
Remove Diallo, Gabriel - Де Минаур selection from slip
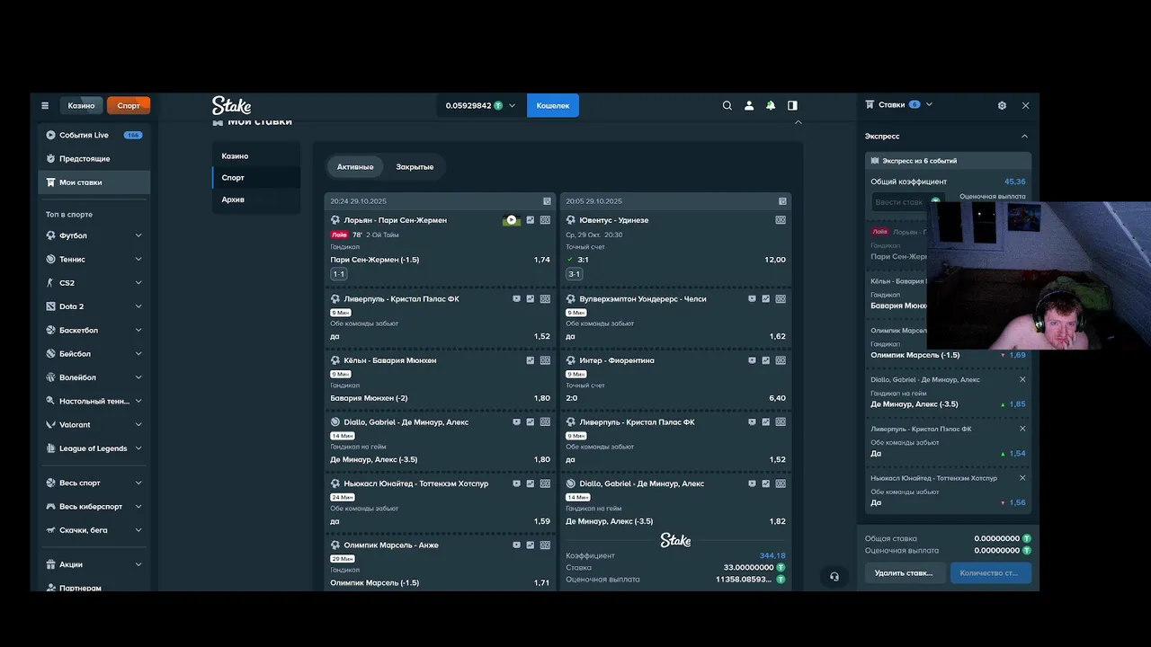tap(1022, 379)
